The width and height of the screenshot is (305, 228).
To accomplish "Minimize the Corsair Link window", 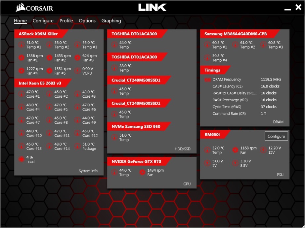I will pyautogui.click(x=287, y=9).
